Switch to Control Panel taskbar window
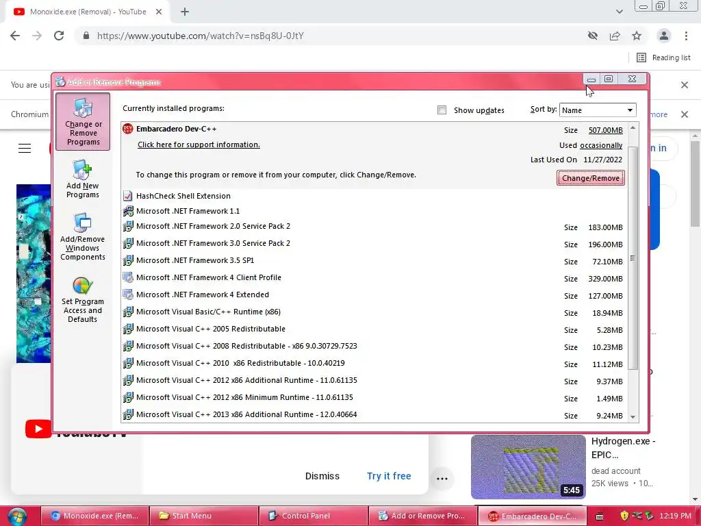The width and height of the screenshot is (701, 526). pyautogui.click(x=314, y=516)
